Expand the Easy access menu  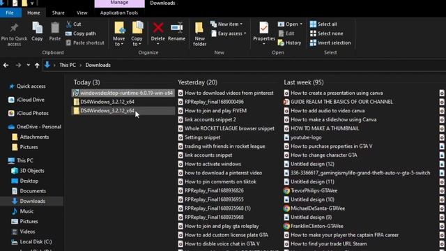pyautogui.click(x=229, y=33)
